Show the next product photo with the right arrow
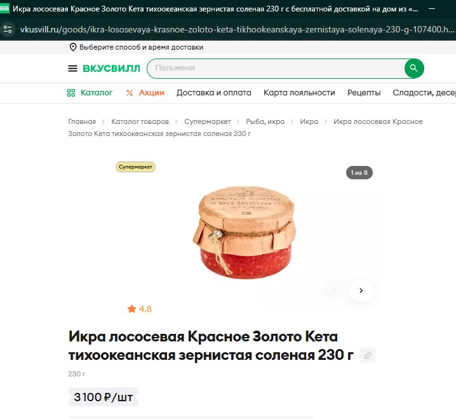The height and width of the screenshot is (419, 456). tap(361, 291)
